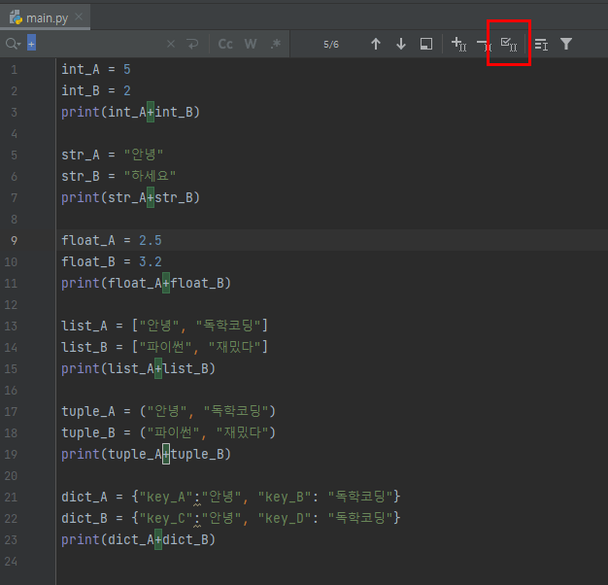608x585 pixels.
Task: Click the highlighted + in print(float_A+float_B)
Action: click(166, 283)
